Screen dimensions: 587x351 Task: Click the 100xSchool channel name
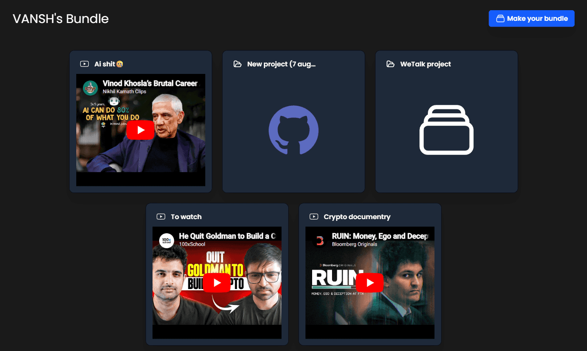coord(192,244)
